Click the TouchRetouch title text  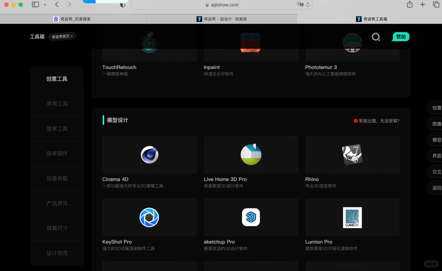coord(119,67)
